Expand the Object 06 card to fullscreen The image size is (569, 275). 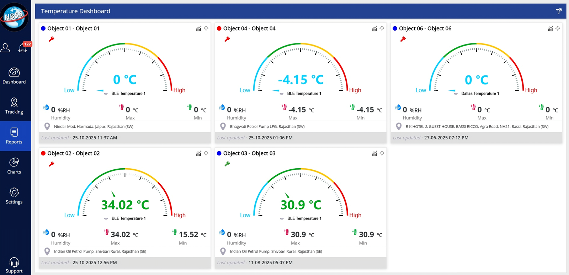(558, 28)
